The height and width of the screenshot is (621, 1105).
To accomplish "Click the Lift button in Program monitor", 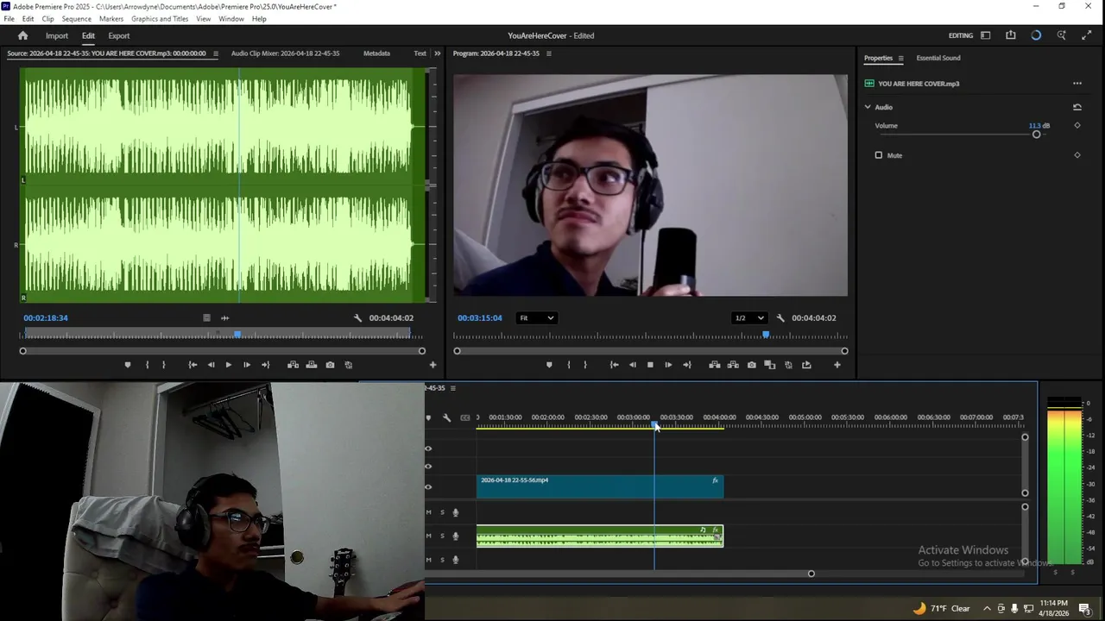I will point(715,365).
